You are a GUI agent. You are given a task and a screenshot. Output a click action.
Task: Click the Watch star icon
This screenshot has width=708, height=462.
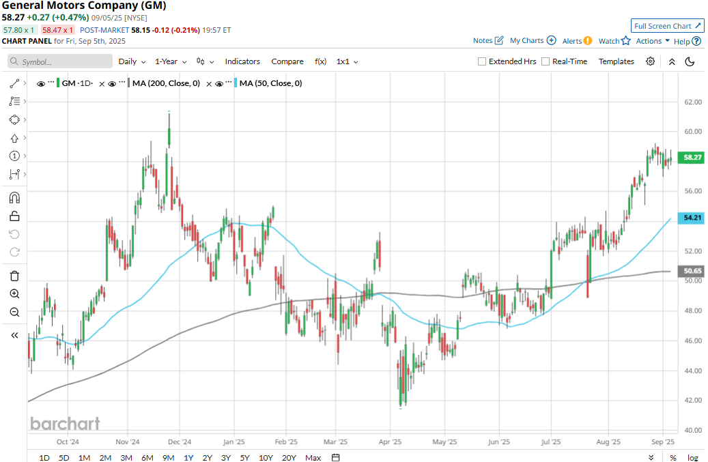[x=626, y=41]
